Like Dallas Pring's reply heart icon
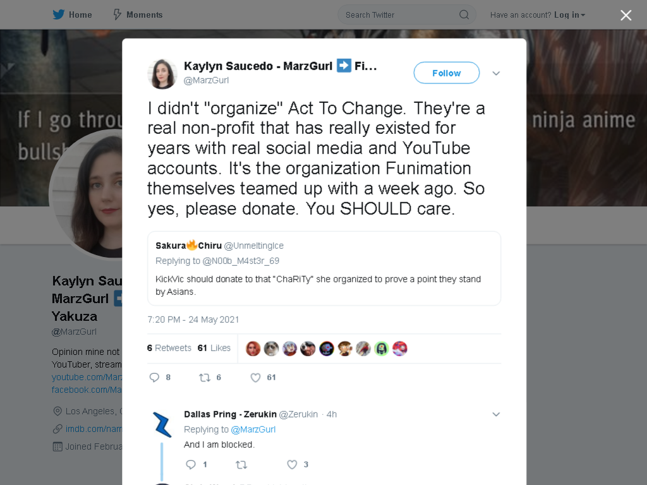Viewport: 647px width, 485px height. 292,465
